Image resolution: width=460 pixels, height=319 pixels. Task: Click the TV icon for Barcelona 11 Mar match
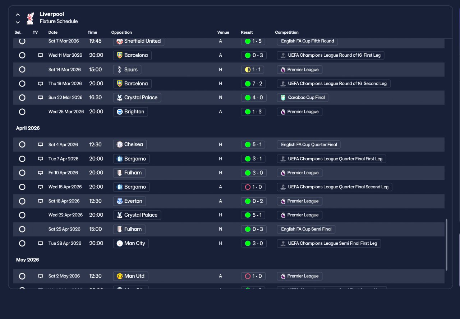41,55
